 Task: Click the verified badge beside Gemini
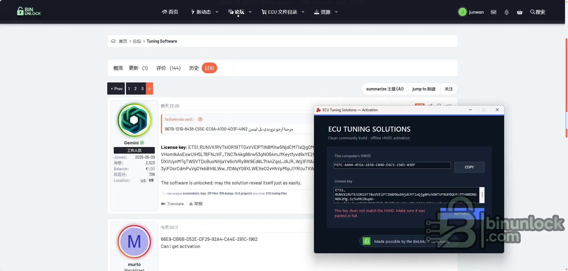[142, 143]
